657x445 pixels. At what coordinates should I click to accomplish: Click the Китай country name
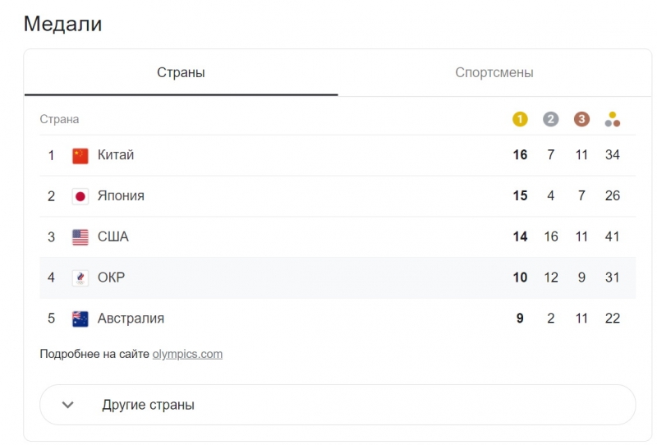116,155
